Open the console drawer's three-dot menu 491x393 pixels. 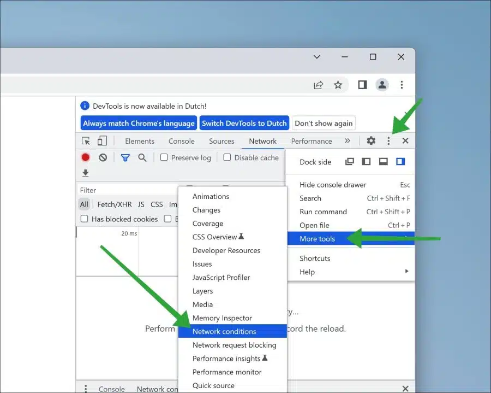[x=86, y=388]
